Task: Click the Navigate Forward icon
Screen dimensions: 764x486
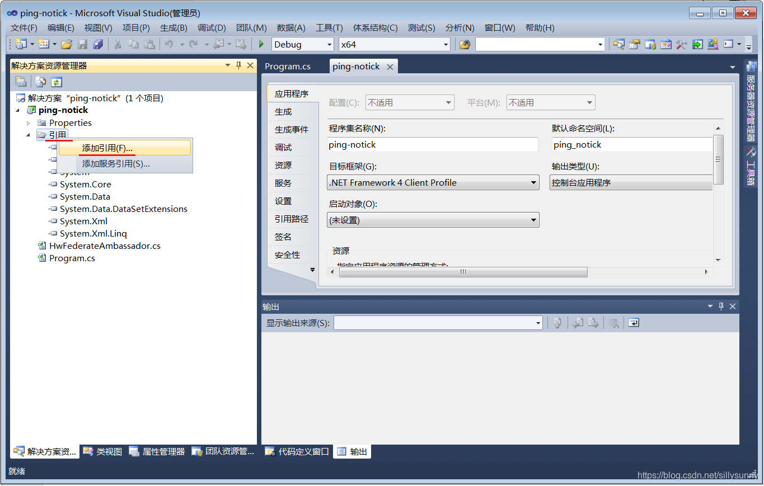Action: point(241,44)
